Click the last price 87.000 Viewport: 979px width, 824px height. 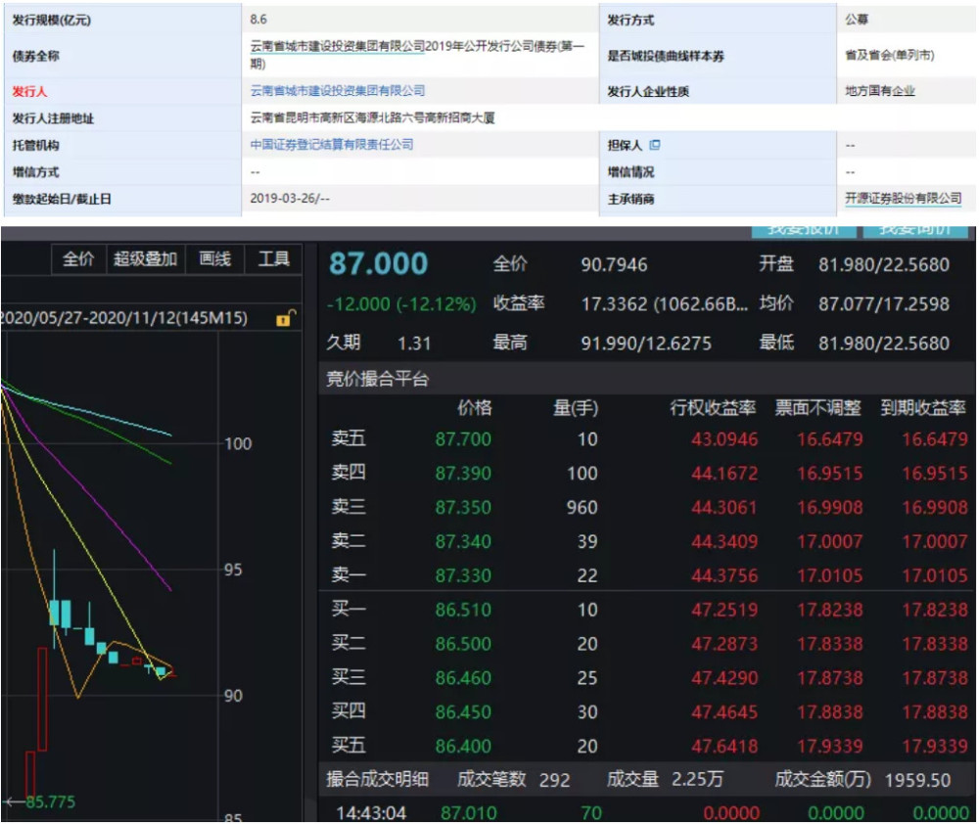coord(378,263)
